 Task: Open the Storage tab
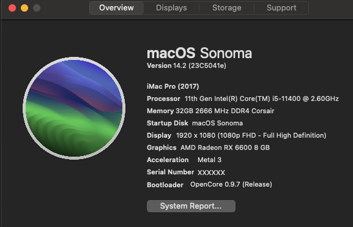[227, 8]
